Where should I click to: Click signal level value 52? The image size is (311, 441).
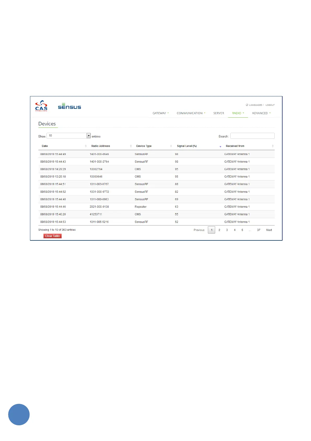tap(177, 222)
